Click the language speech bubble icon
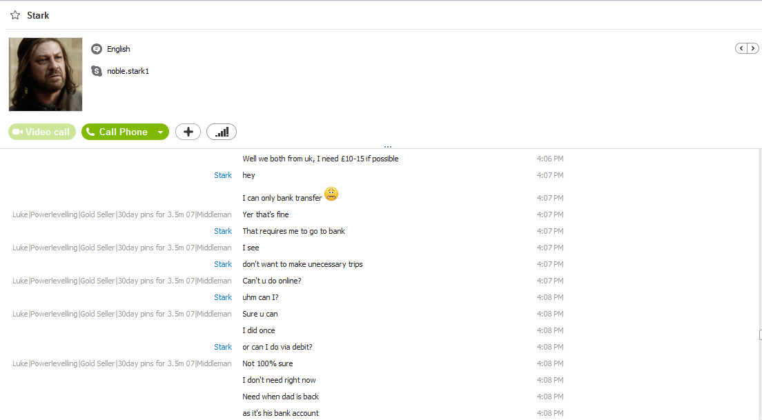Screen dimensions: 762x420 pyautogui.click(x=97, y=49)
